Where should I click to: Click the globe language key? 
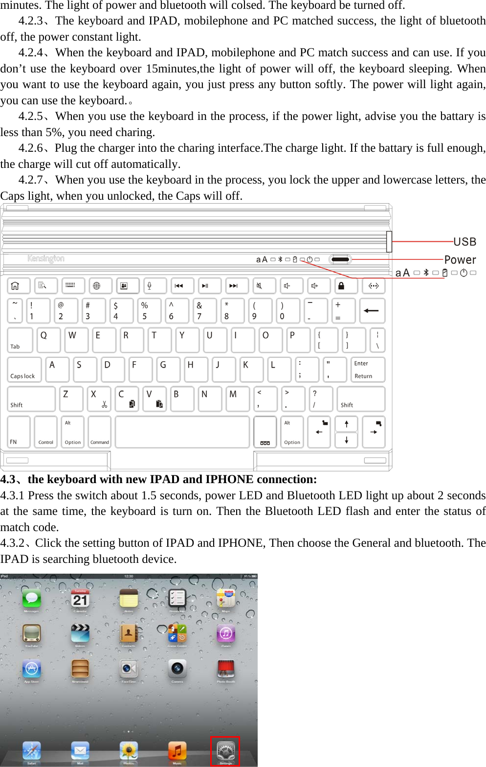tap(100, 286)
